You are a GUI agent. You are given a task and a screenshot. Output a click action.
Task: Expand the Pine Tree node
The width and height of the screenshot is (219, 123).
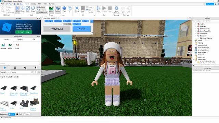196,26
